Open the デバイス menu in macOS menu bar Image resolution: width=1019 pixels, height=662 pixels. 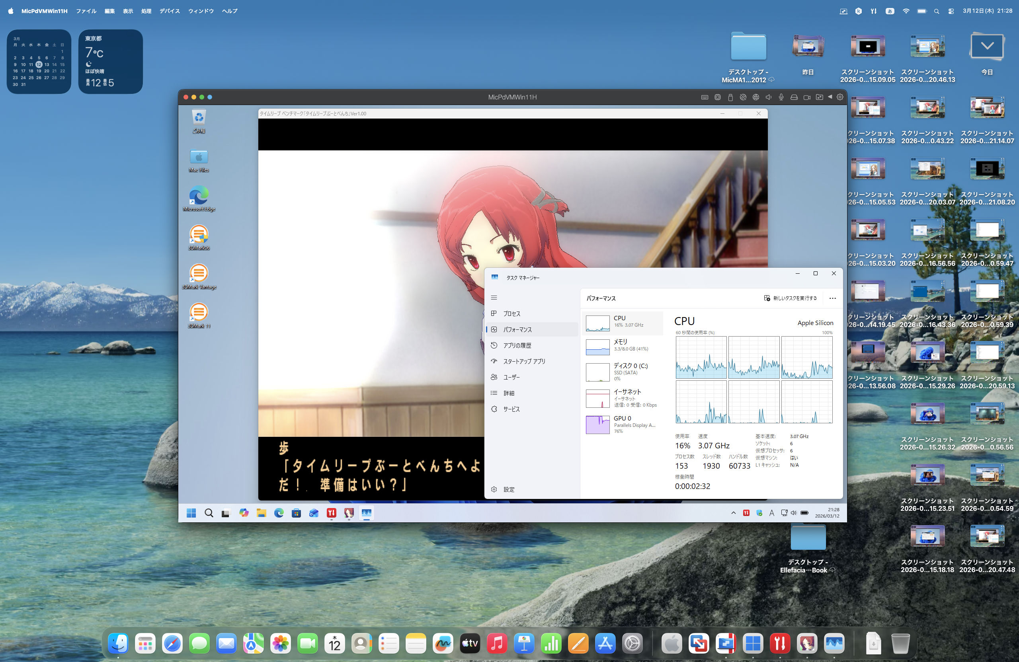[x=170, y=11]
